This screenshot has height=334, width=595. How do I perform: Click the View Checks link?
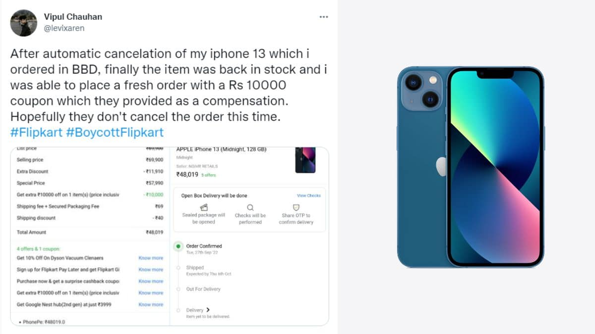pos(308,195)
